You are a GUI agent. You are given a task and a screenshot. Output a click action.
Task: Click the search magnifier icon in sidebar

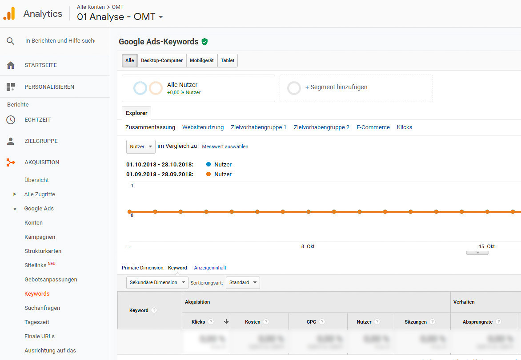coord(11,41)
